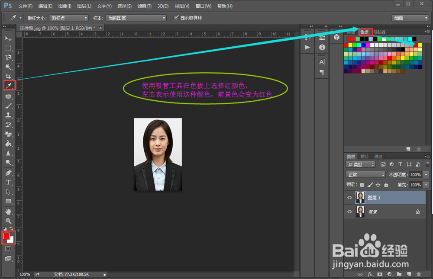Toggle 显示取样环 checkbox
Image resolution: width=433 pixels, height=279 pixels.
point(176,18)
